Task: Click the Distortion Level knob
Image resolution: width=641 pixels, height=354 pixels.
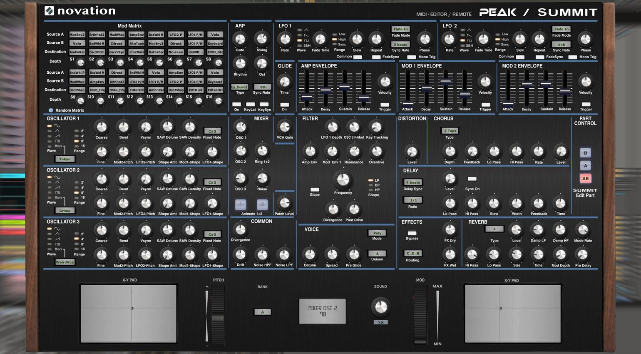Action: [412, 152]
